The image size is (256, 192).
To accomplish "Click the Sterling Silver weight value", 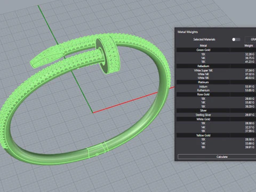I will click(x=250, y=115).
